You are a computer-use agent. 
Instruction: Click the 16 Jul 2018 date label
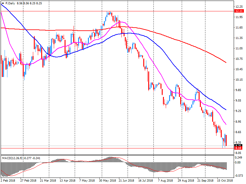tap(145, 181)
